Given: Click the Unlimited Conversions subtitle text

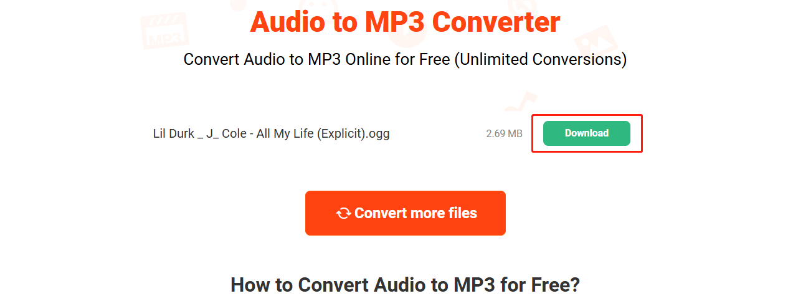Looking at the screenshot, I should pyautogui.click(x=540, y=60).
